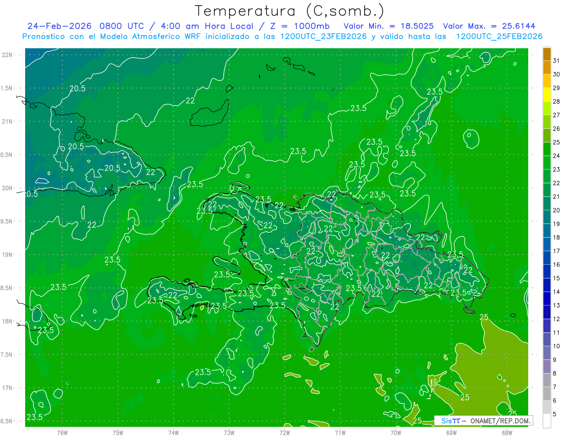Click the color scale label "19"

tap(556, 224)
